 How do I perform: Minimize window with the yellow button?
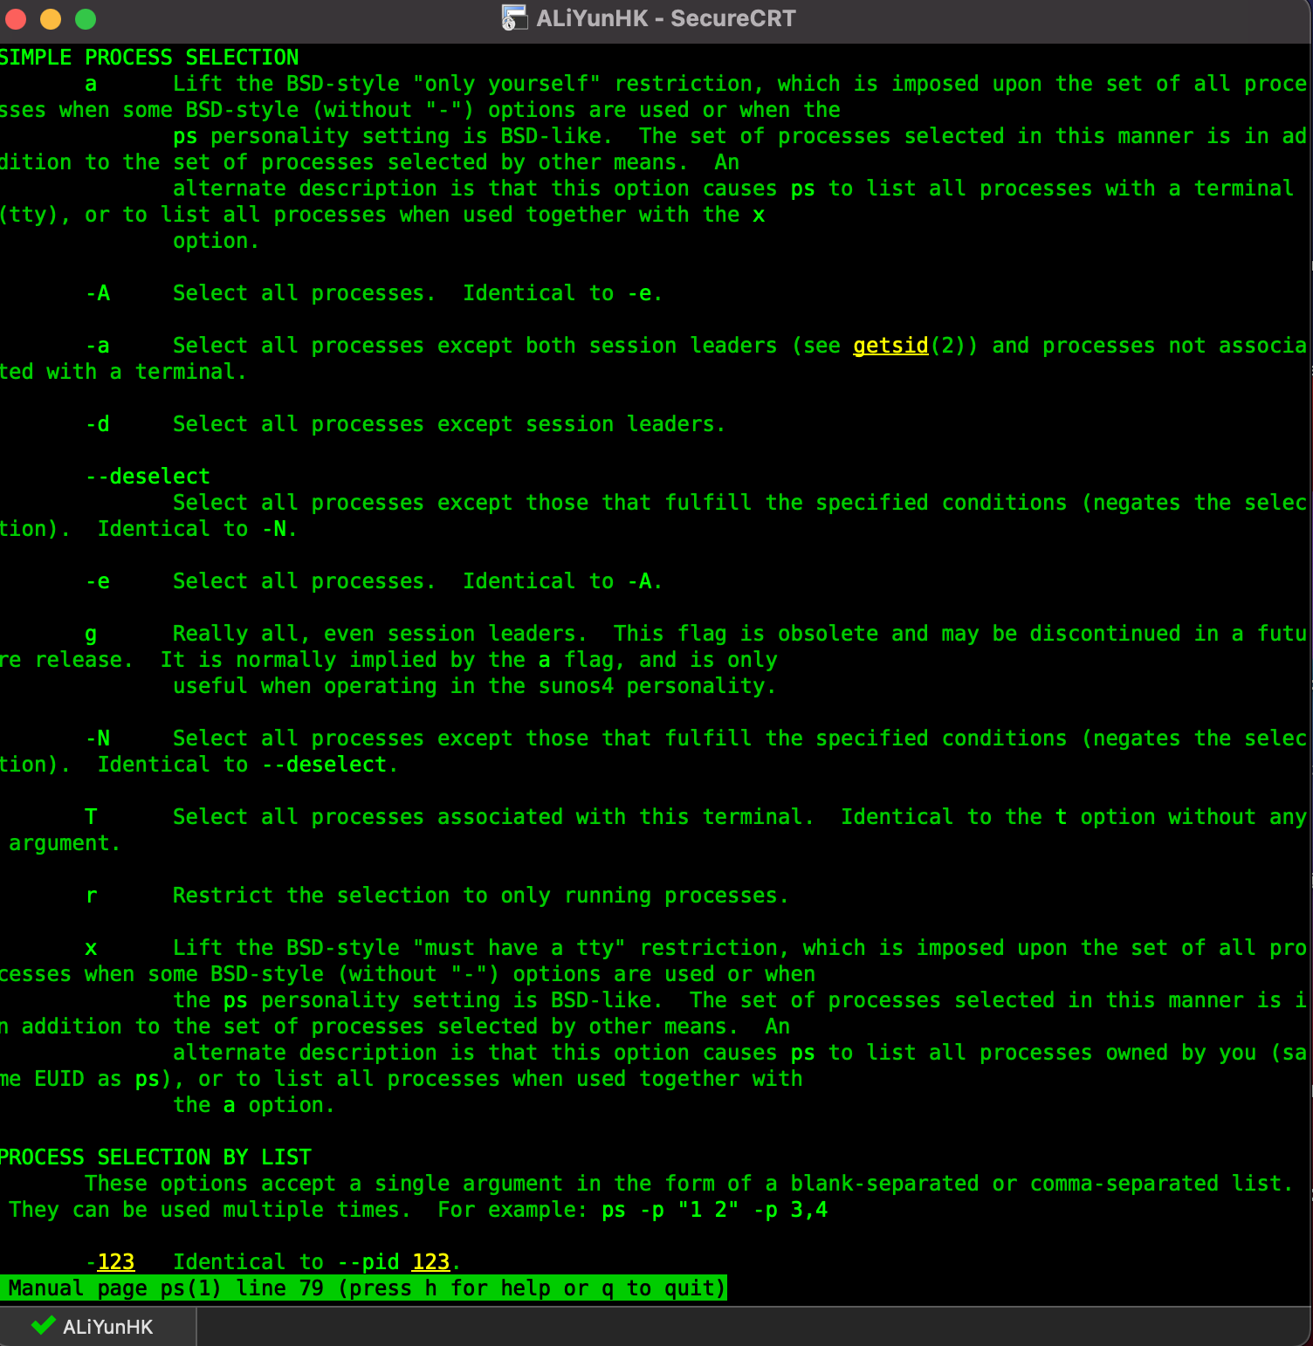coord(51,18)
